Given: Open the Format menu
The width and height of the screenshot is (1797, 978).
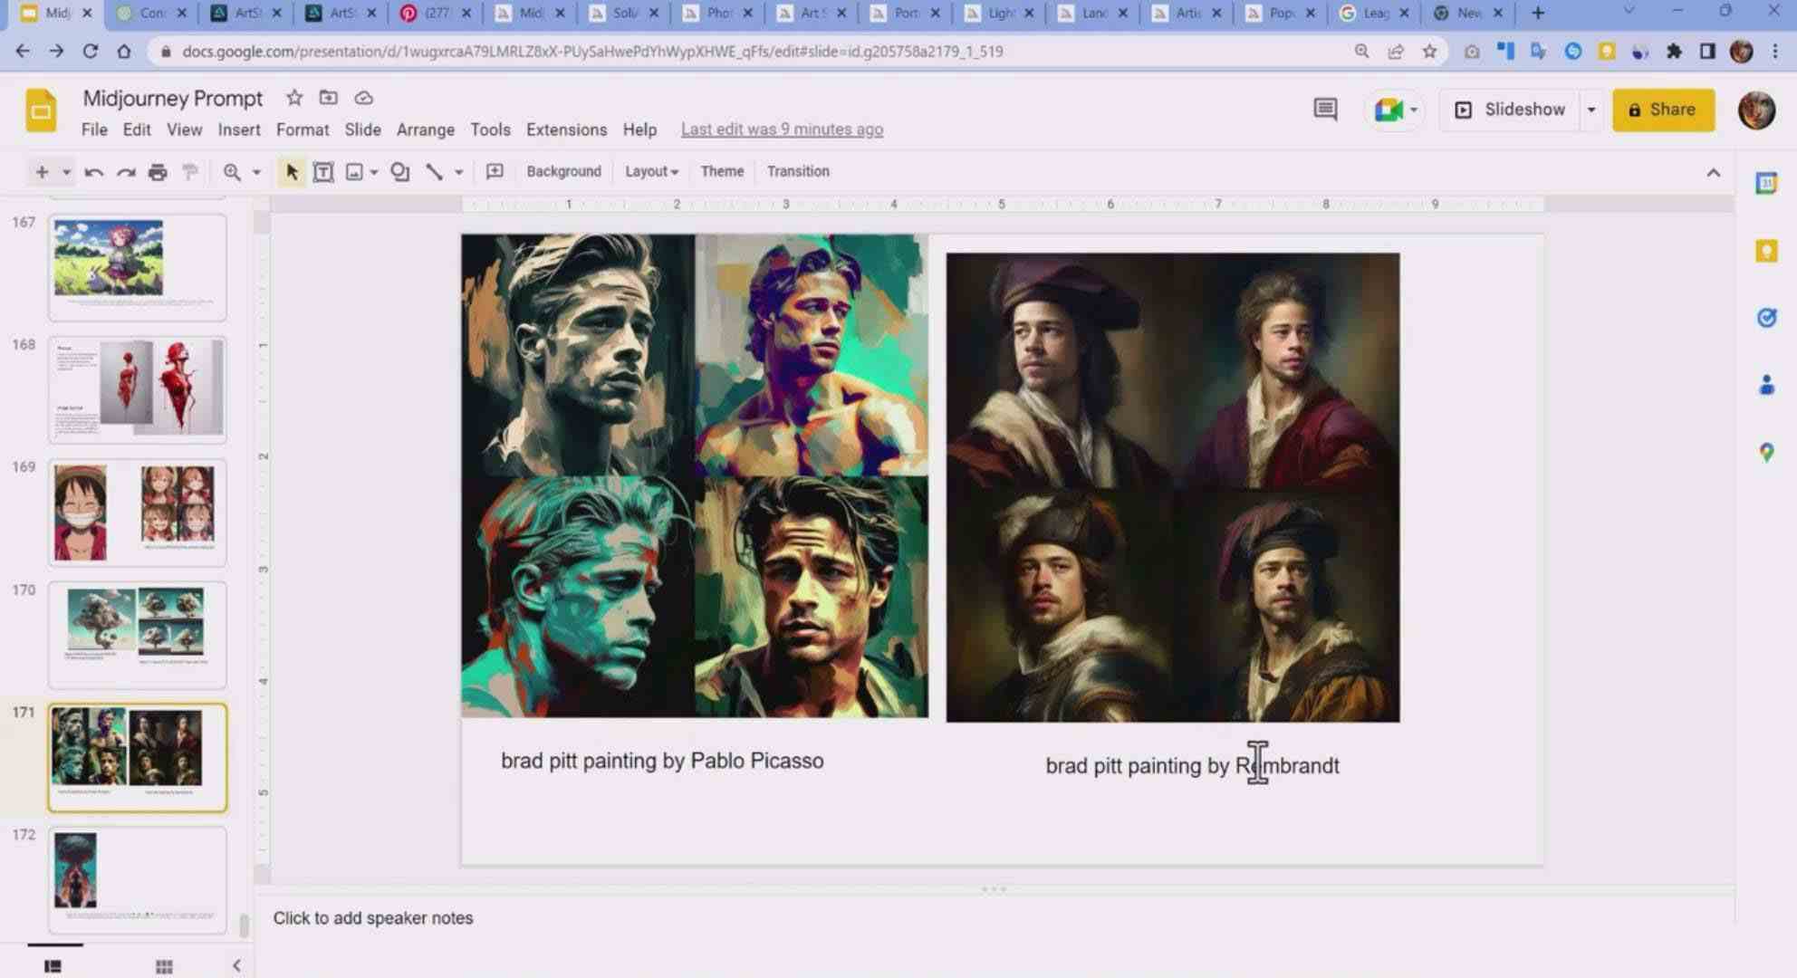Looking at the screenshot, I should 301,129.
